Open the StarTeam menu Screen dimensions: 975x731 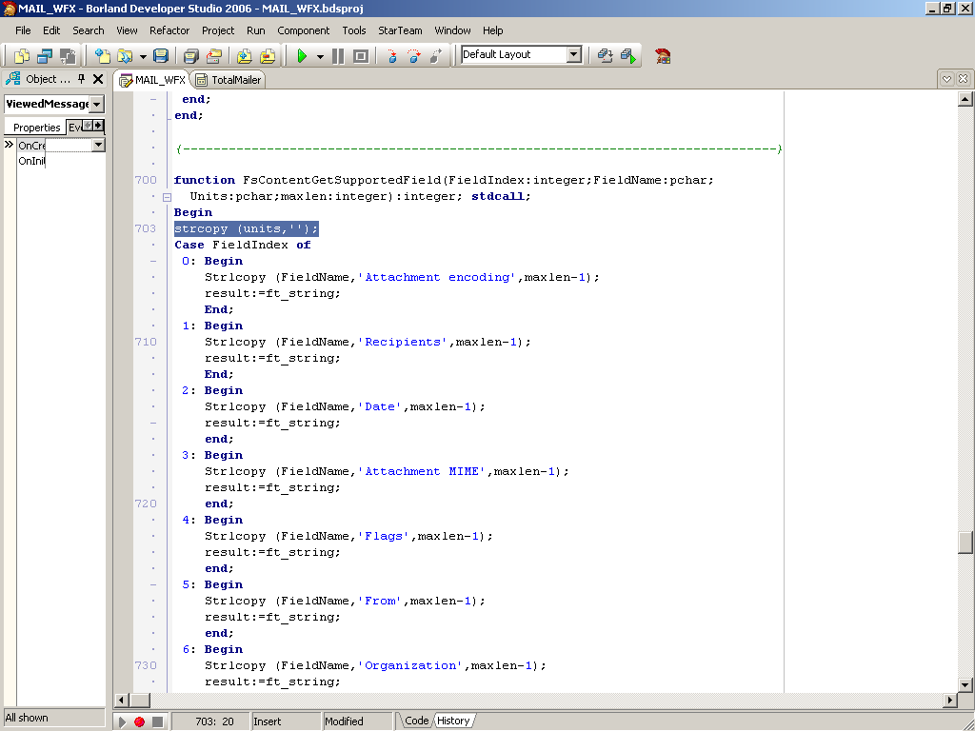[400, 30]
